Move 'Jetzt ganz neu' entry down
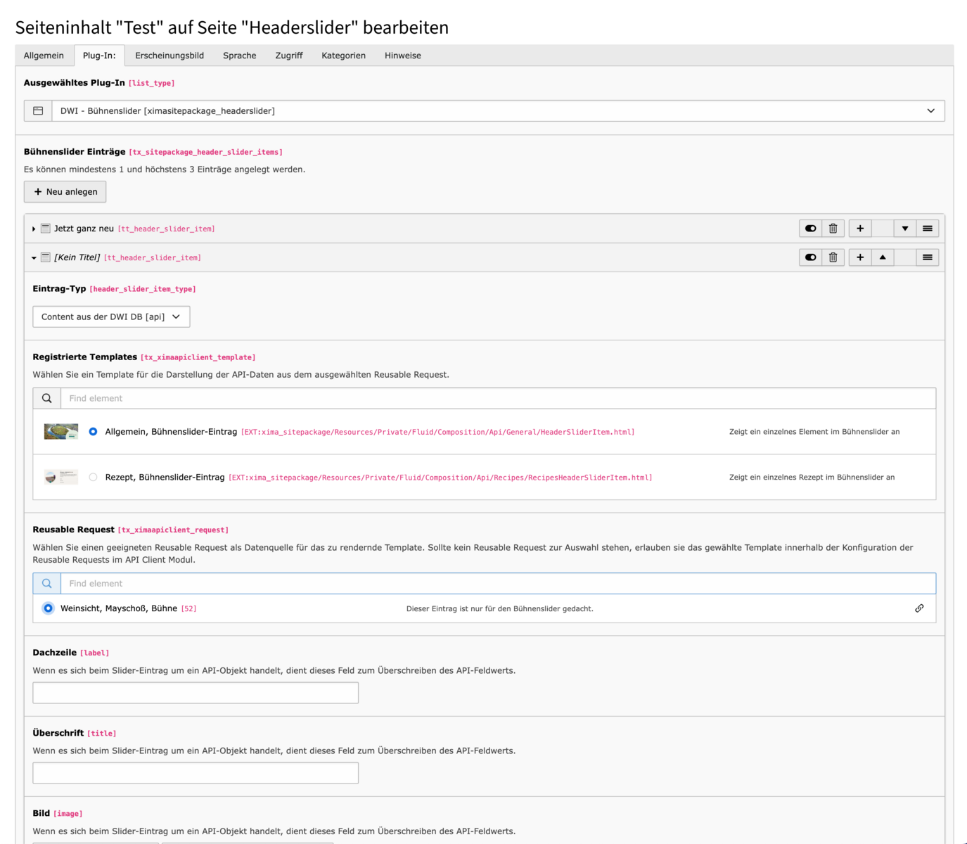 coord(904,229)
